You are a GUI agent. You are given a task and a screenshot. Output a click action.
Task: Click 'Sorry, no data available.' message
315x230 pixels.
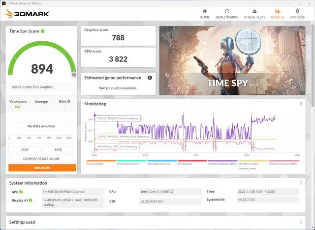coord(118,88)
